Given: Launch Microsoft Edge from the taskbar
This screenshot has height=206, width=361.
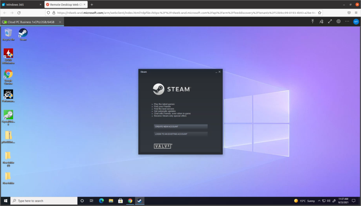Looking at the screenshot, I should (x=101, y=201).
